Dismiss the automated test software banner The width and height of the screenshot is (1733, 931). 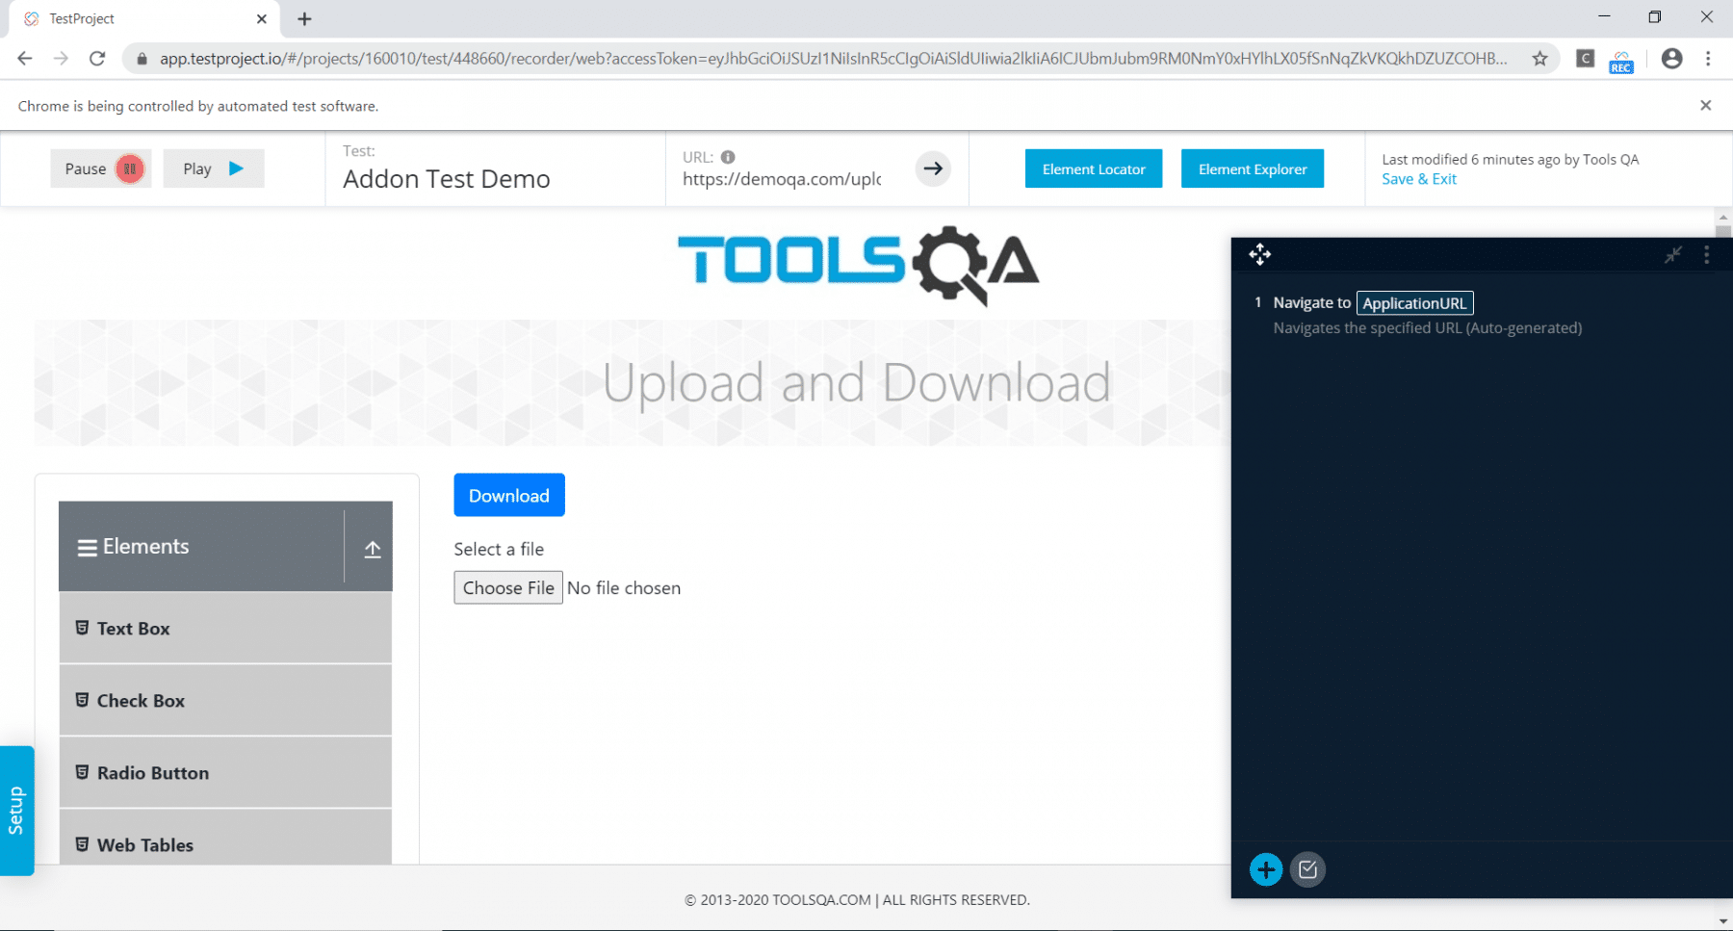click(1705, 106)
